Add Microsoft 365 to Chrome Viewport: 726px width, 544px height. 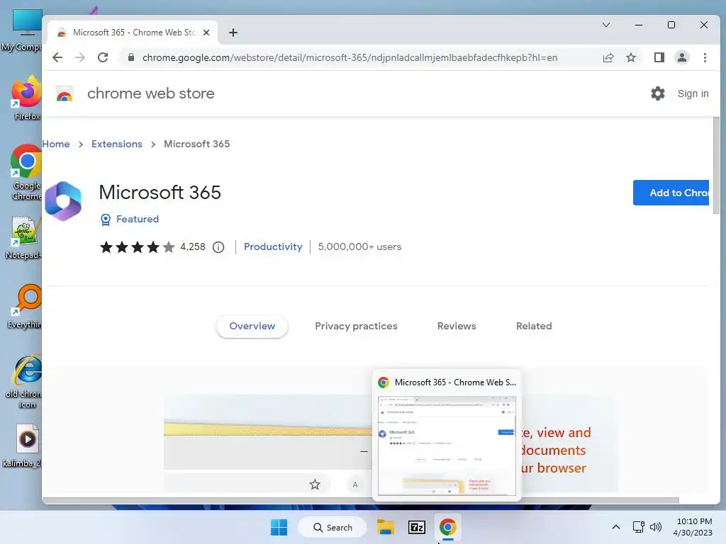click(671, 193)
